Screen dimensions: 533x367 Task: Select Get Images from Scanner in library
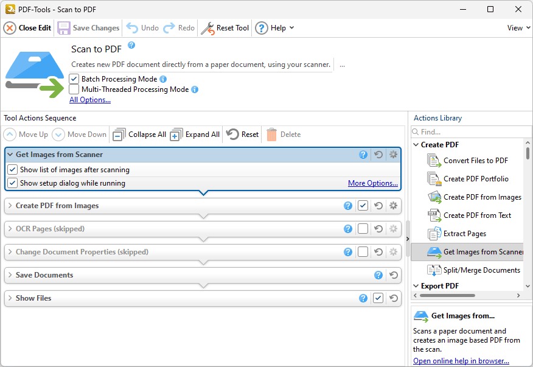[467, 252]
